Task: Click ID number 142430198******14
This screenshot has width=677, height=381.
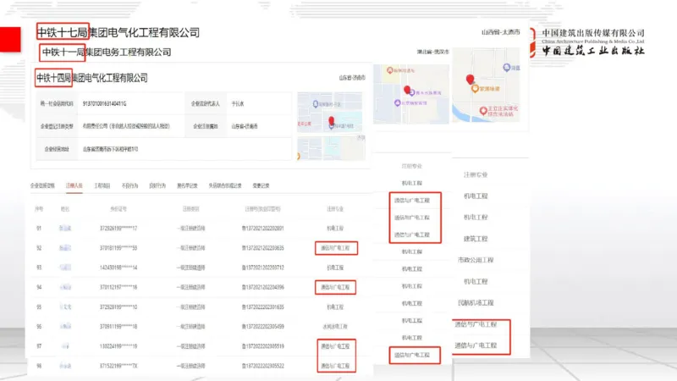Action: (118, 268)
